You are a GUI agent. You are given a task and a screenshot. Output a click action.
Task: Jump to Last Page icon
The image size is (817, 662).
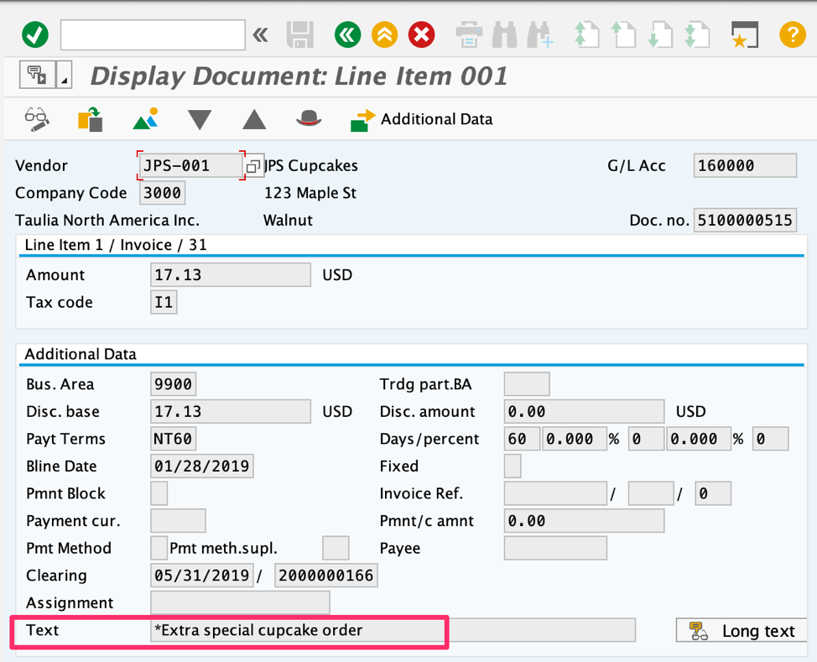click(697, 35)
